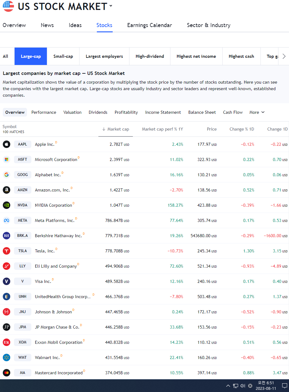Screen dimensions: 289x392
Task: Sort by the Symbol column header
Action: pos(10,127)
